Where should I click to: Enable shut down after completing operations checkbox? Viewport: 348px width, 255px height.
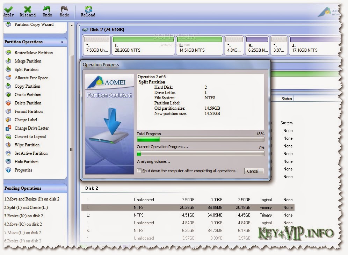point(139,171)
